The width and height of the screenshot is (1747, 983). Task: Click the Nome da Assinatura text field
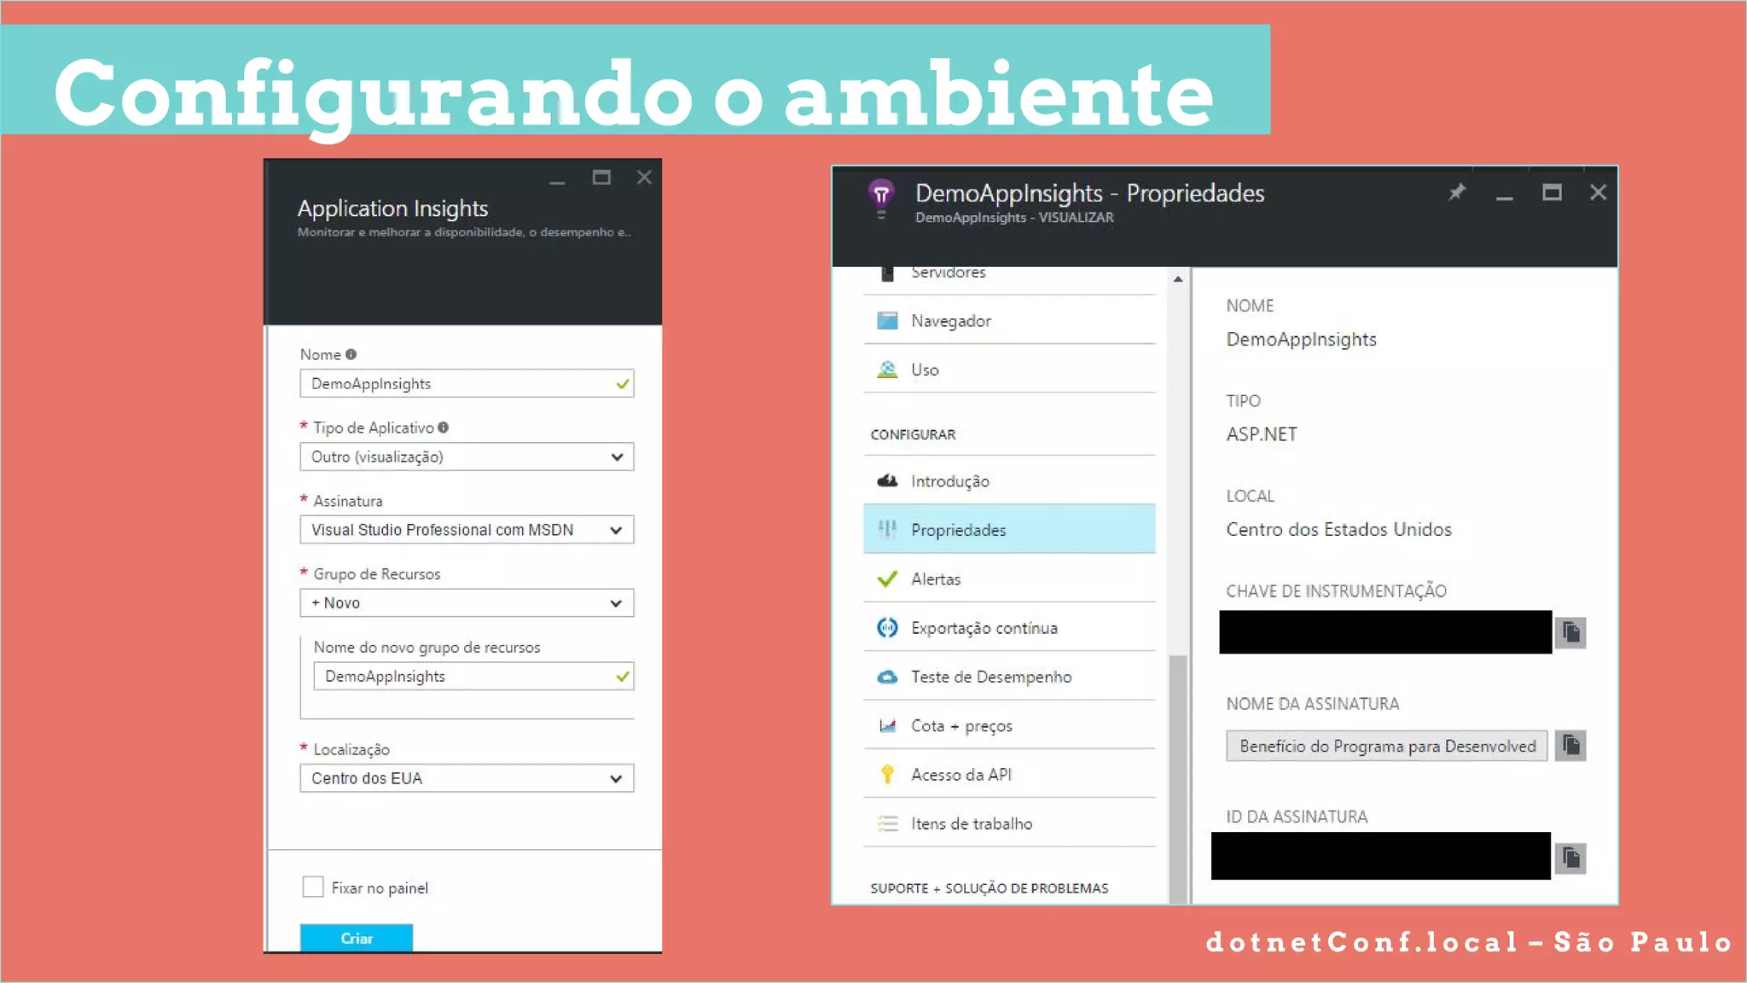[x=1387, y=746]
